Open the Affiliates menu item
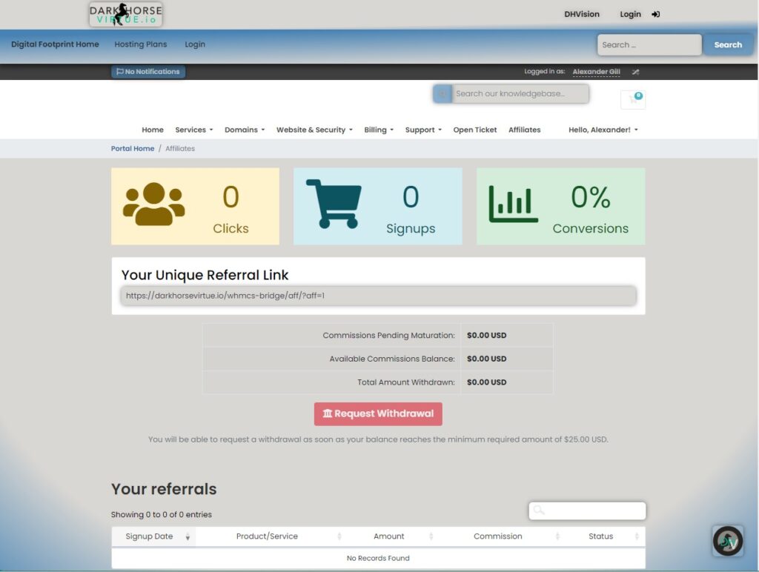 click(524, 130)
